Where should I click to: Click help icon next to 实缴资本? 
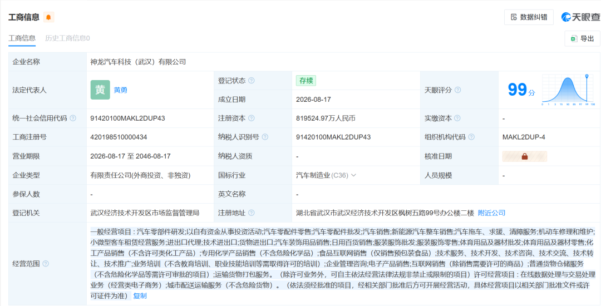[457, 119]
